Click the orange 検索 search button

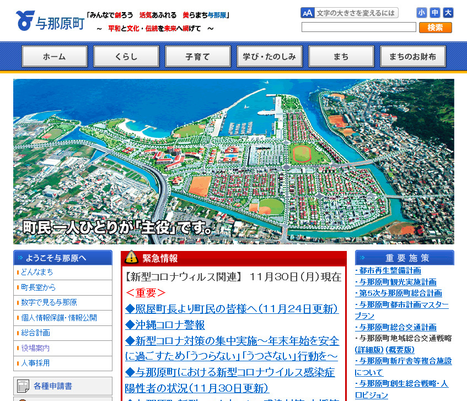point(435,28)
